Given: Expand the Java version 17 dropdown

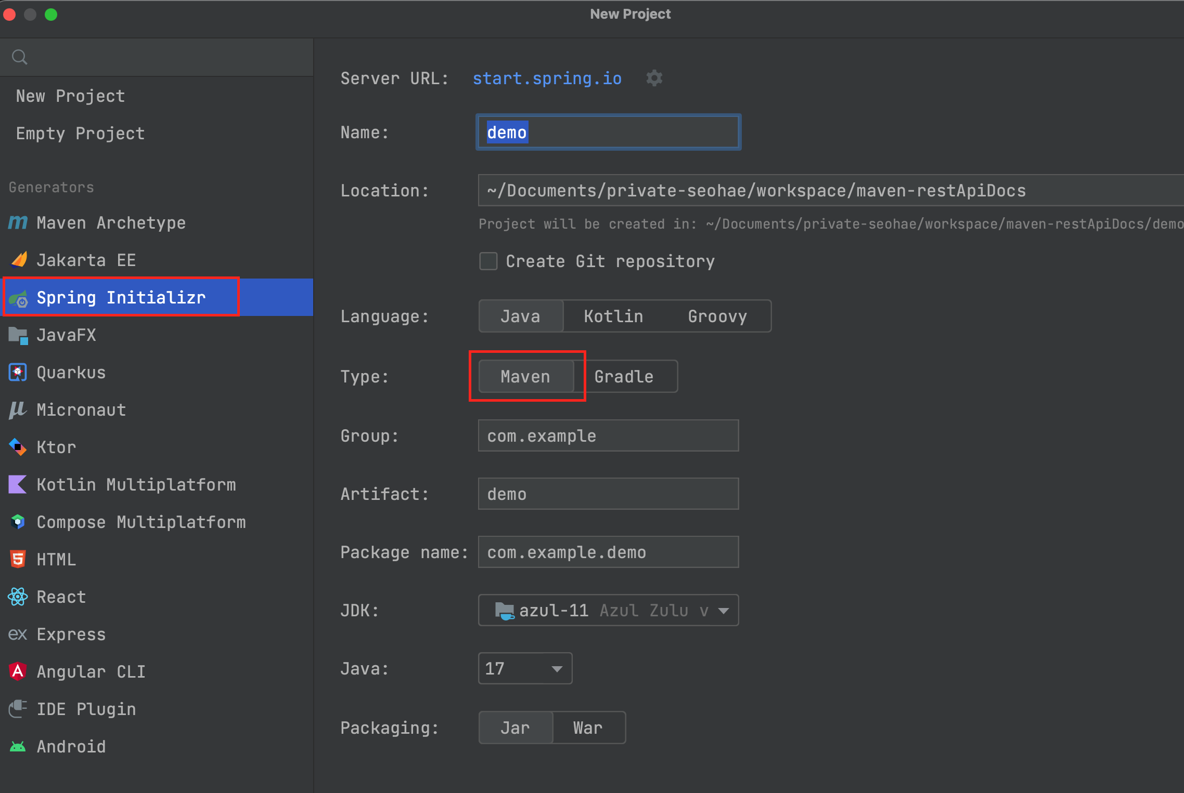Looking at the screenshot, I should pyautogui.click(x=524, y=668).
